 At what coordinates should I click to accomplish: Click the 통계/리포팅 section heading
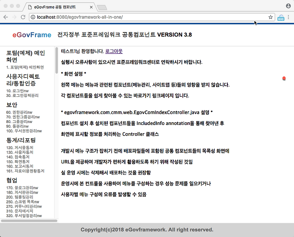21,140
